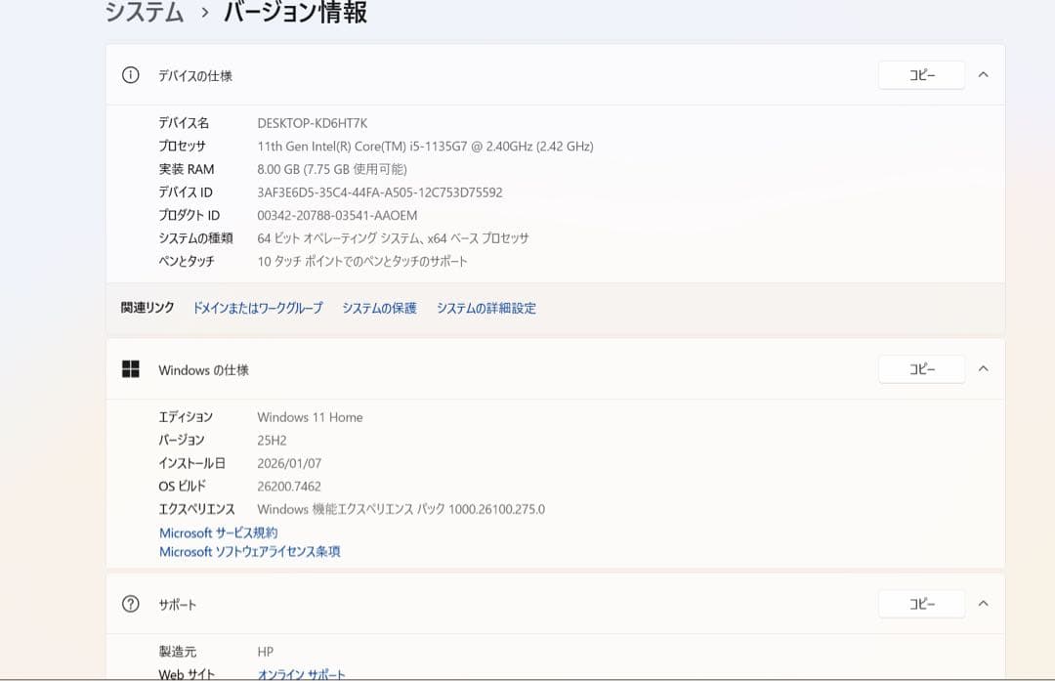
Task: Open オンライン サポート website link
Action: (302, 673)
